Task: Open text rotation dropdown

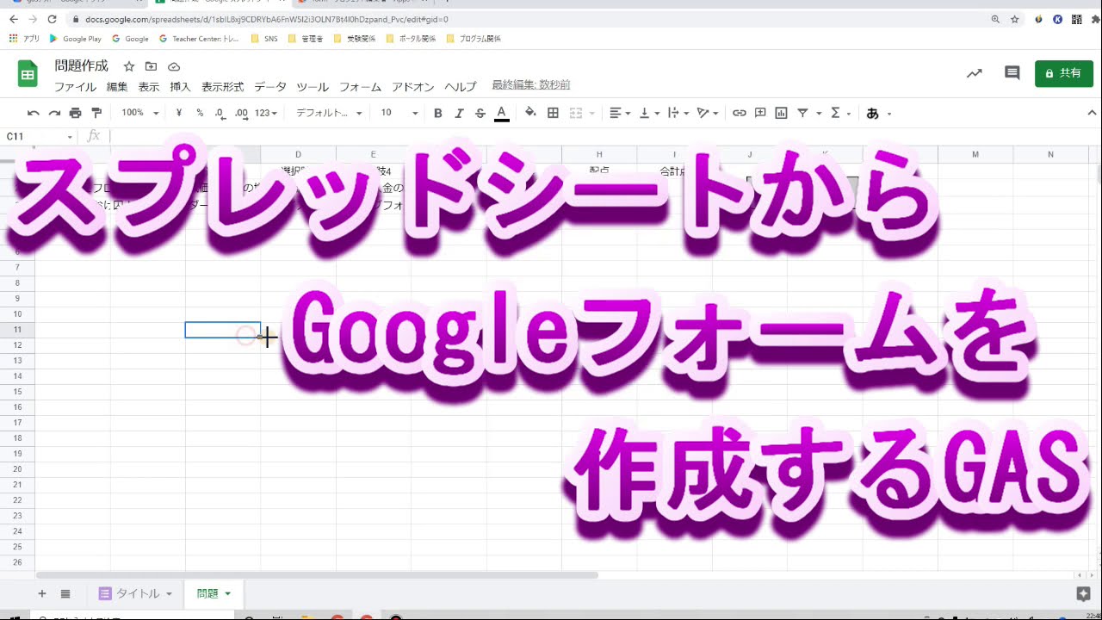Action: tap(708, 113)
